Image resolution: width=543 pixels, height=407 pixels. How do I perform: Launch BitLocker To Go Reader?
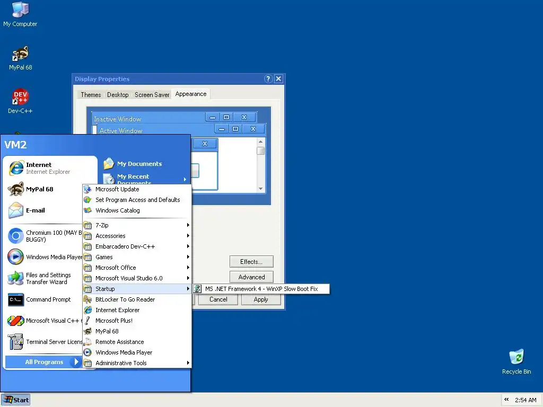click(137, 300)
